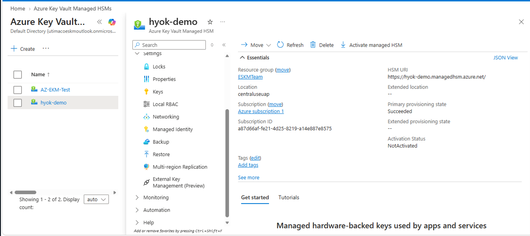The height and width of the screenshot is (236, 530).
Task: Click the Activate managed HSM button label
Action: coord(376,45)
